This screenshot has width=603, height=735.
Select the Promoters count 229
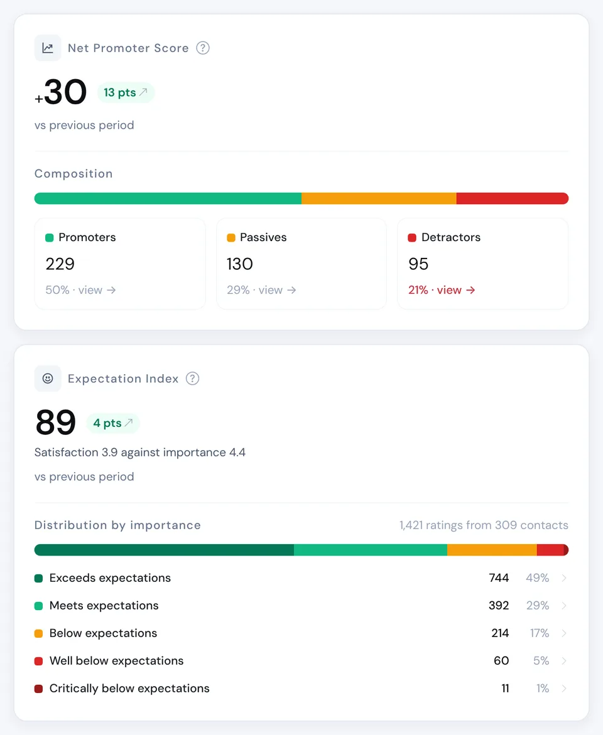60,264
